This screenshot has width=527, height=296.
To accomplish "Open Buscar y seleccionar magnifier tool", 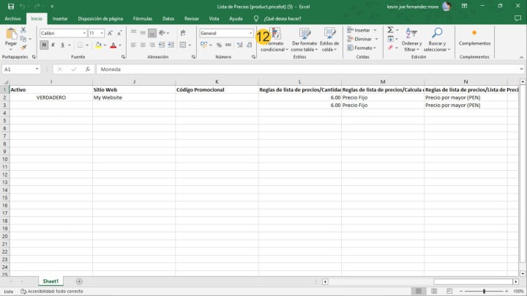I will tap(437, 34).
